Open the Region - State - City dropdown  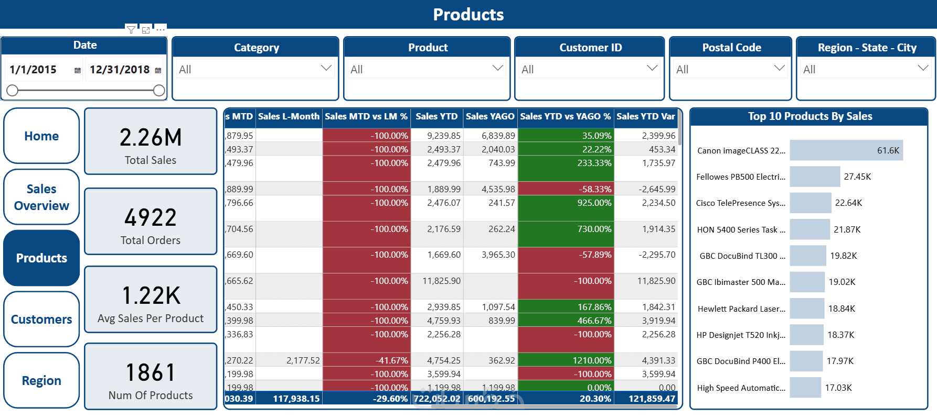pyautogui.click(x=923, y=69)
